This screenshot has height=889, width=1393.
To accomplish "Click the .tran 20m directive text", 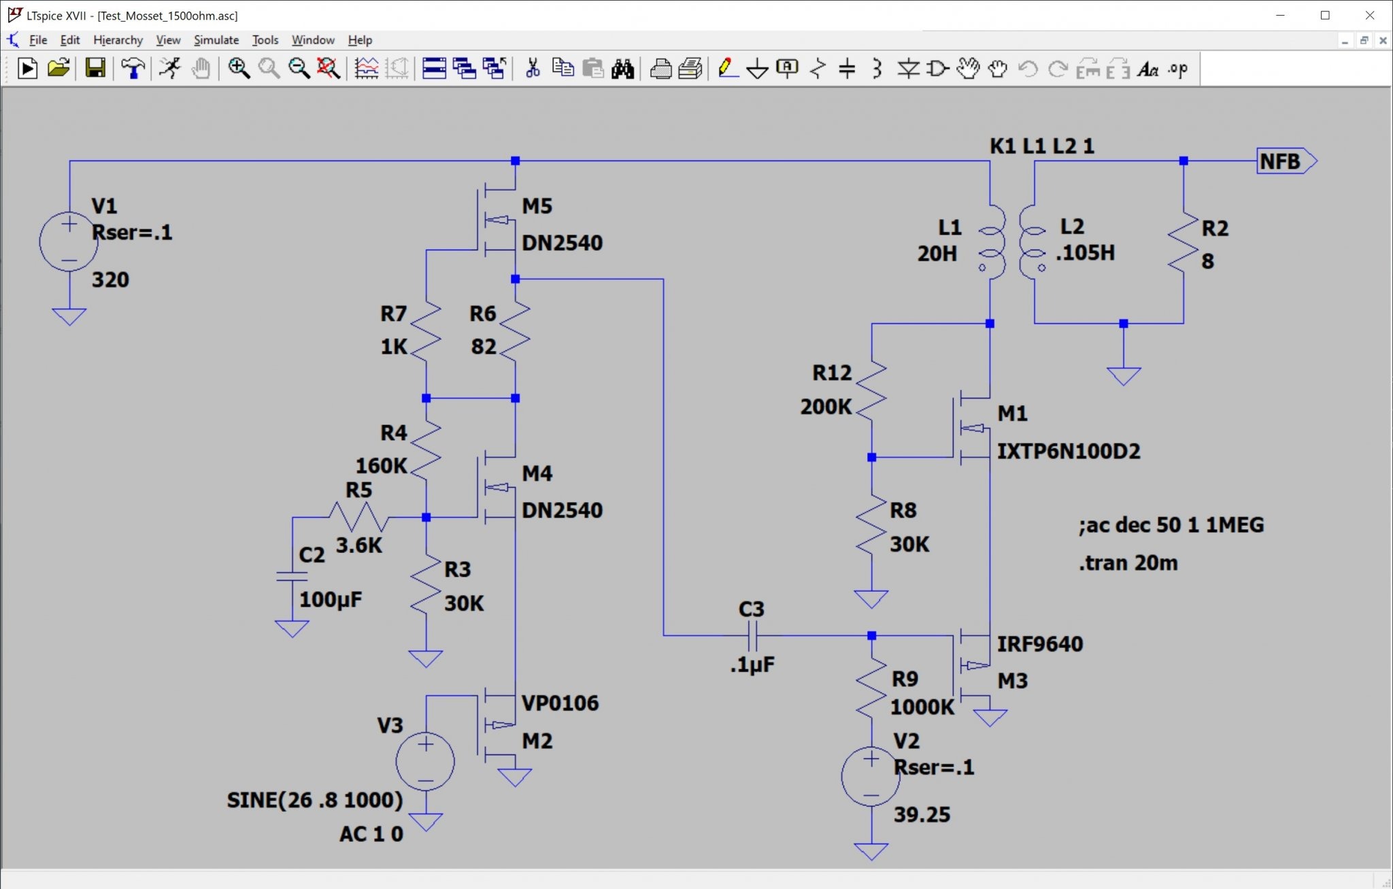I will click(x=1128, y=563).
